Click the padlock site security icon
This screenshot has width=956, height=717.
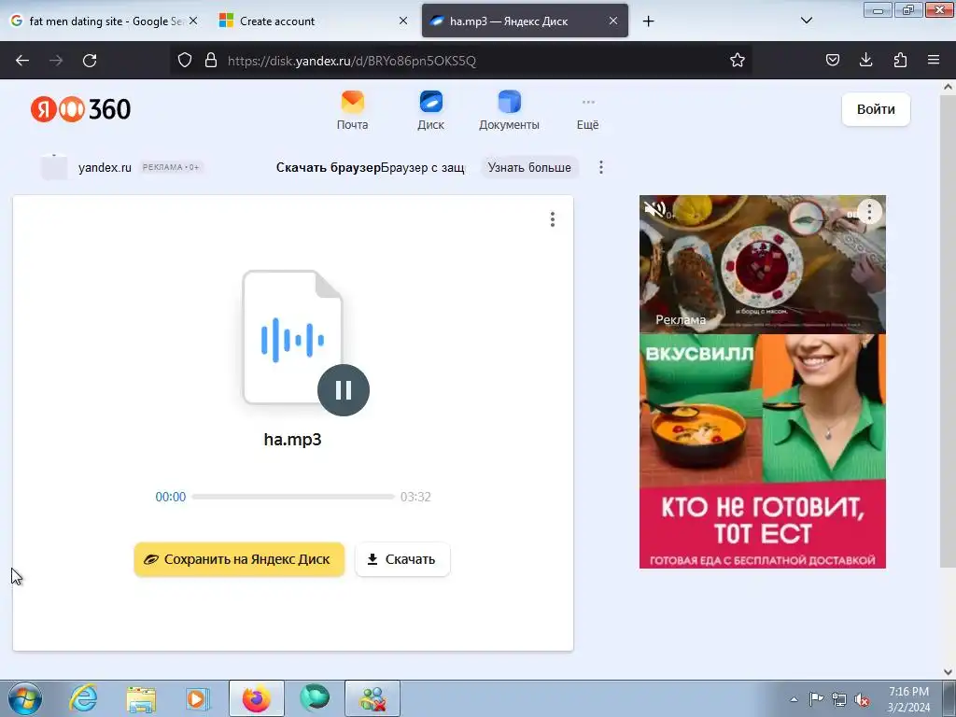tap(211, 60)
